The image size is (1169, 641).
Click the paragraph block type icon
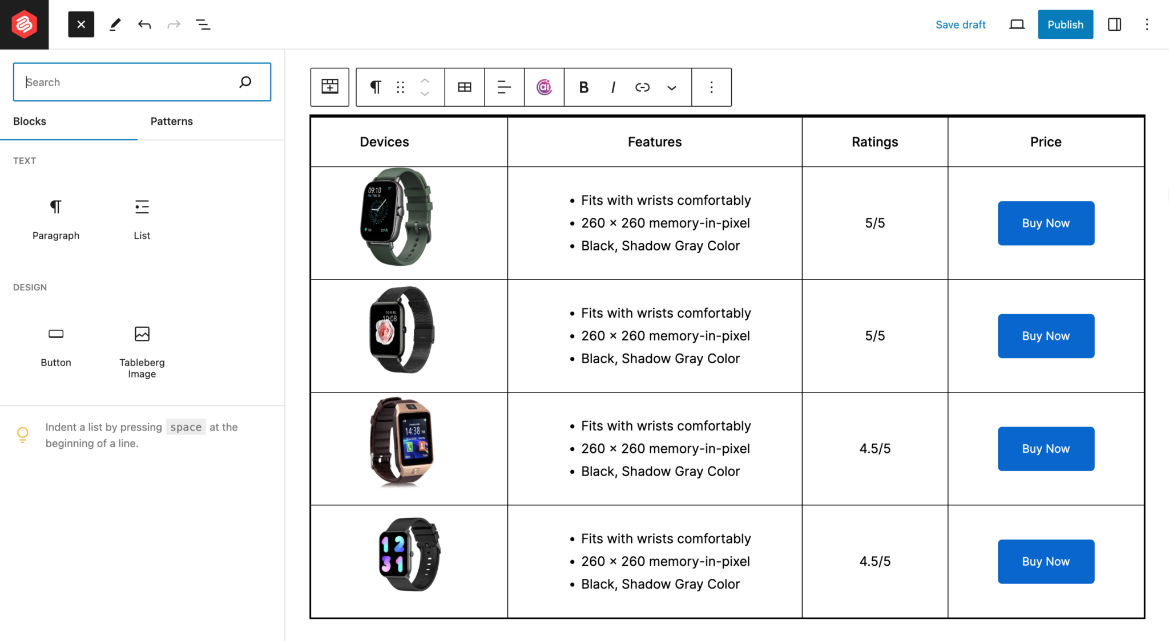coord(375,87)
